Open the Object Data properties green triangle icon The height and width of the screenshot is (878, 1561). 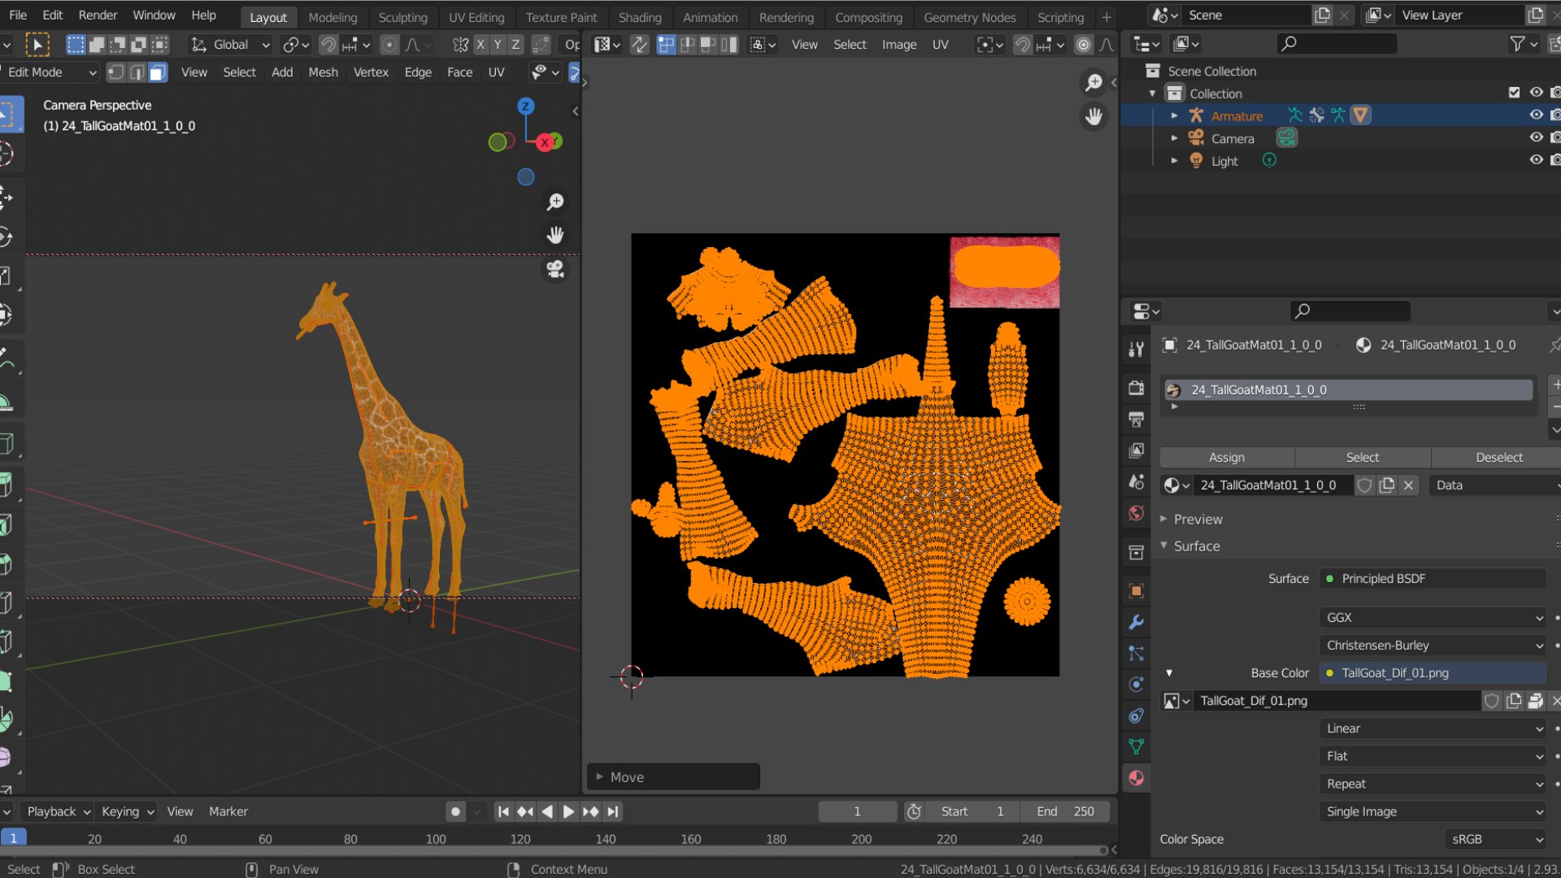click(x=1137, y=746)
